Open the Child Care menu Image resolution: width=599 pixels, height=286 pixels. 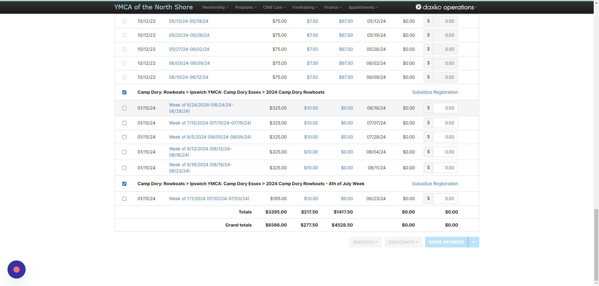click(274, 7)
